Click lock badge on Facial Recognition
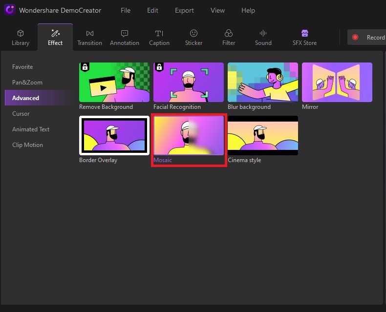 pos(159,67)
